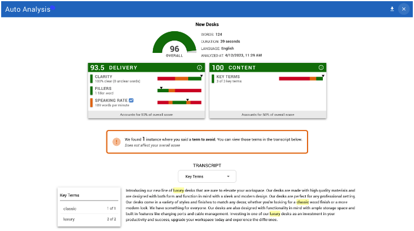This screenshot has height=231, width=414.
Task: Open the Key Terms transcript dropdown
Action: (207, 176)
